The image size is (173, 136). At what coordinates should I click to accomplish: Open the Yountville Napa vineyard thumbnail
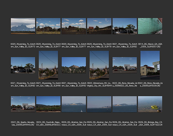click(49, 104)
